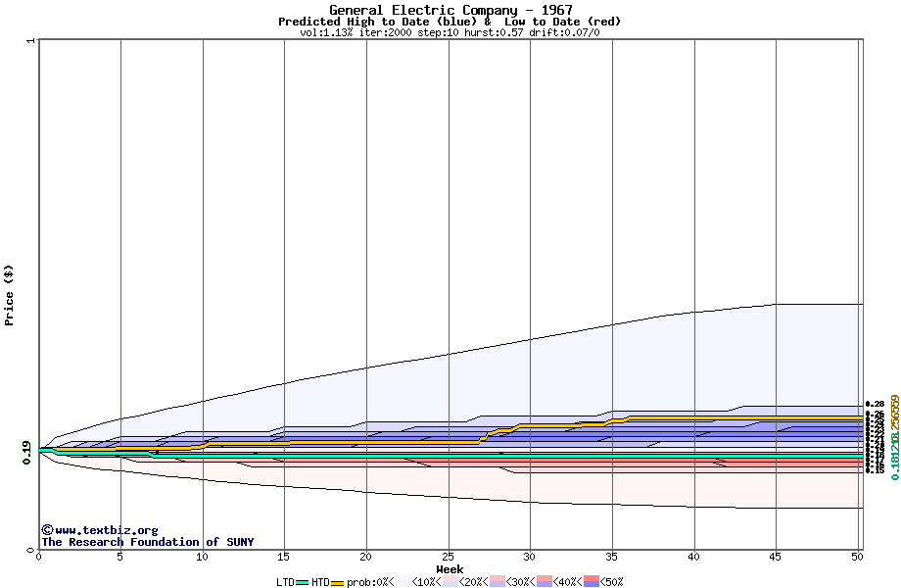Click the title "General Electric Company - 1967"
Image resolution: width=901 pixels, height=588 pixels.
click(x=450, y=10)
